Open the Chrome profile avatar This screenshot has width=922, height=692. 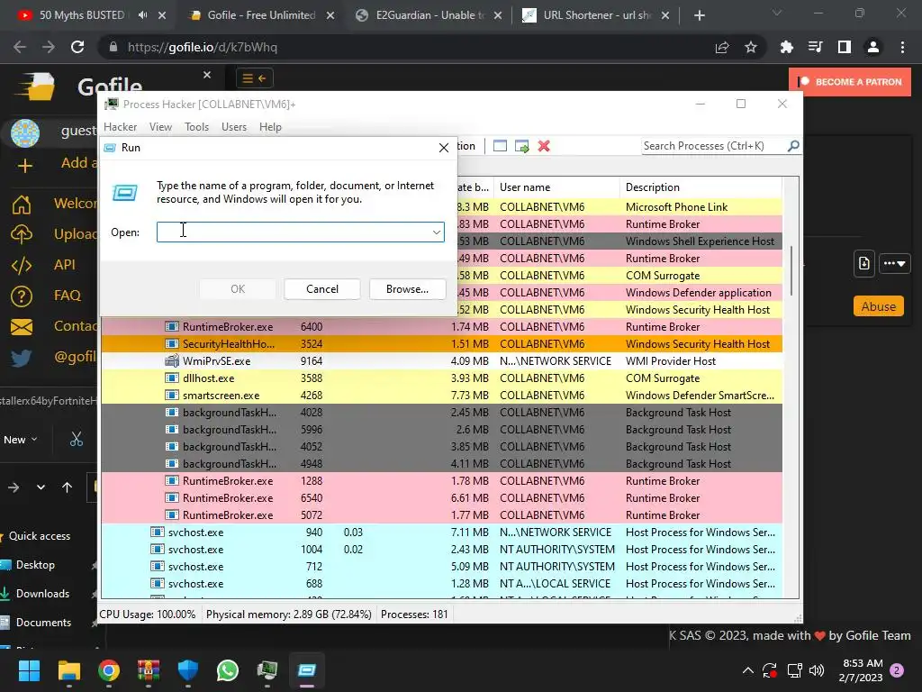point(873,47)
